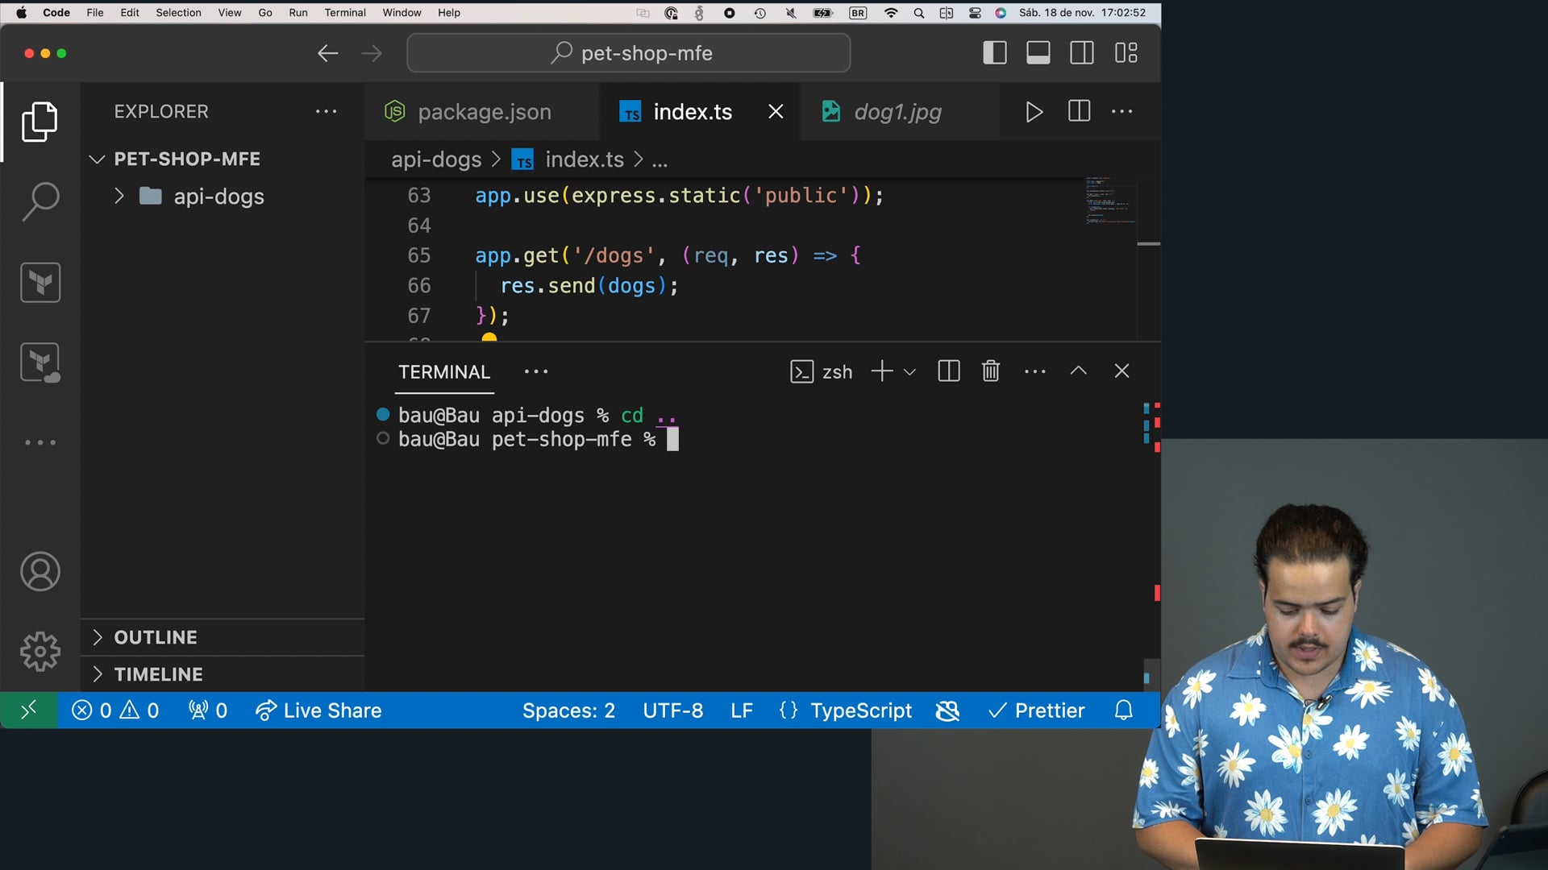The image size is (1548, 870).
Task: Kill terminal with trash icon
Action: 991,371
